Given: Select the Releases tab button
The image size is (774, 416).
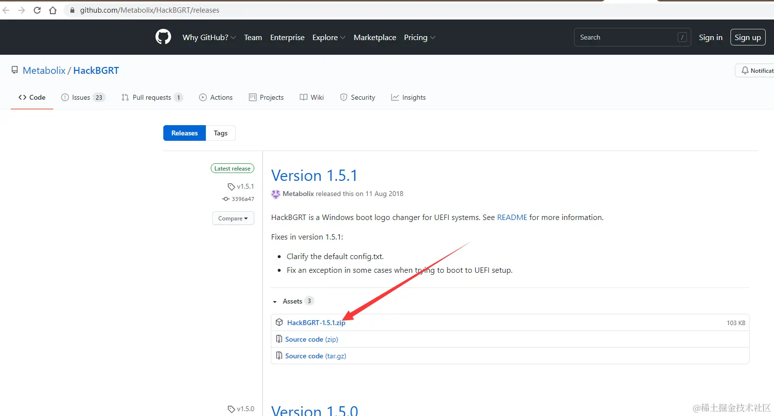Looking at the screenshot, I should (x=184, y=133).
